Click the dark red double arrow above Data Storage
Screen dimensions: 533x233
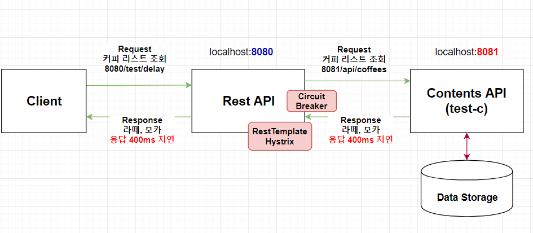[x=466, y=147]
